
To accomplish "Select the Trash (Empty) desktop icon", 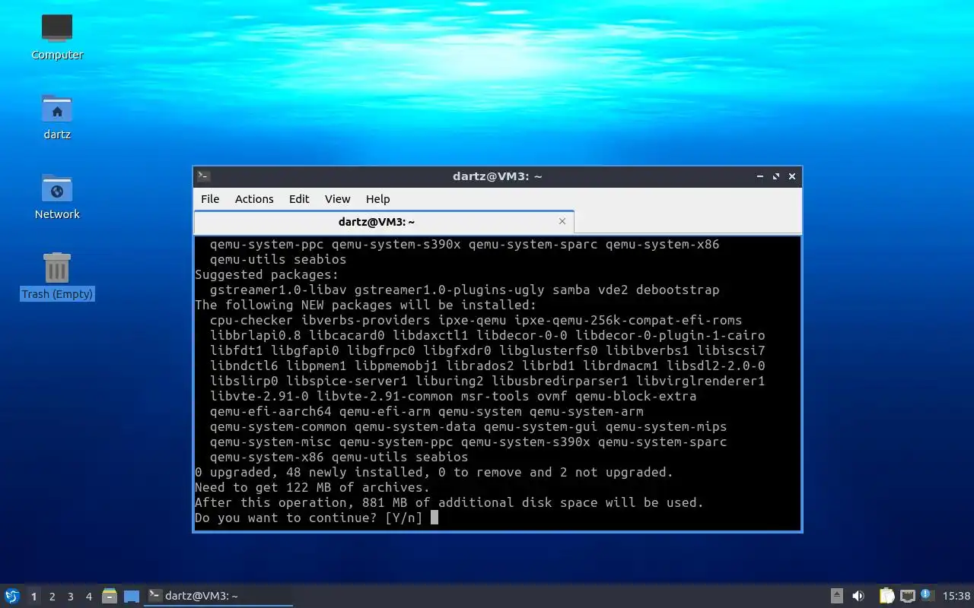I will click(57, 277).
